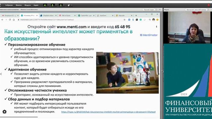Viewport: 212px width, 119px height.
Task: Click the www.menti.com text in header
Action: [72, 27]
